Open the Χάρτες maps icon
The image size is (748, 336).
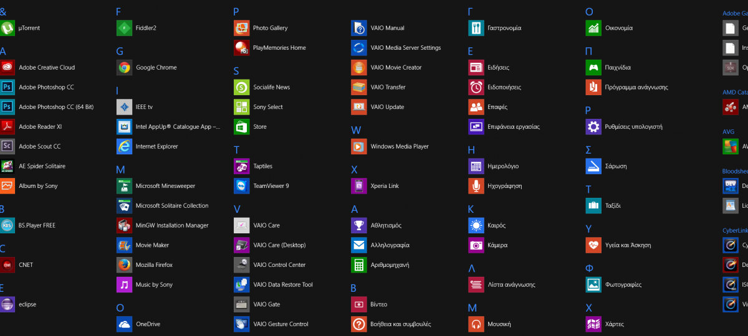click(x=593, y=324)
